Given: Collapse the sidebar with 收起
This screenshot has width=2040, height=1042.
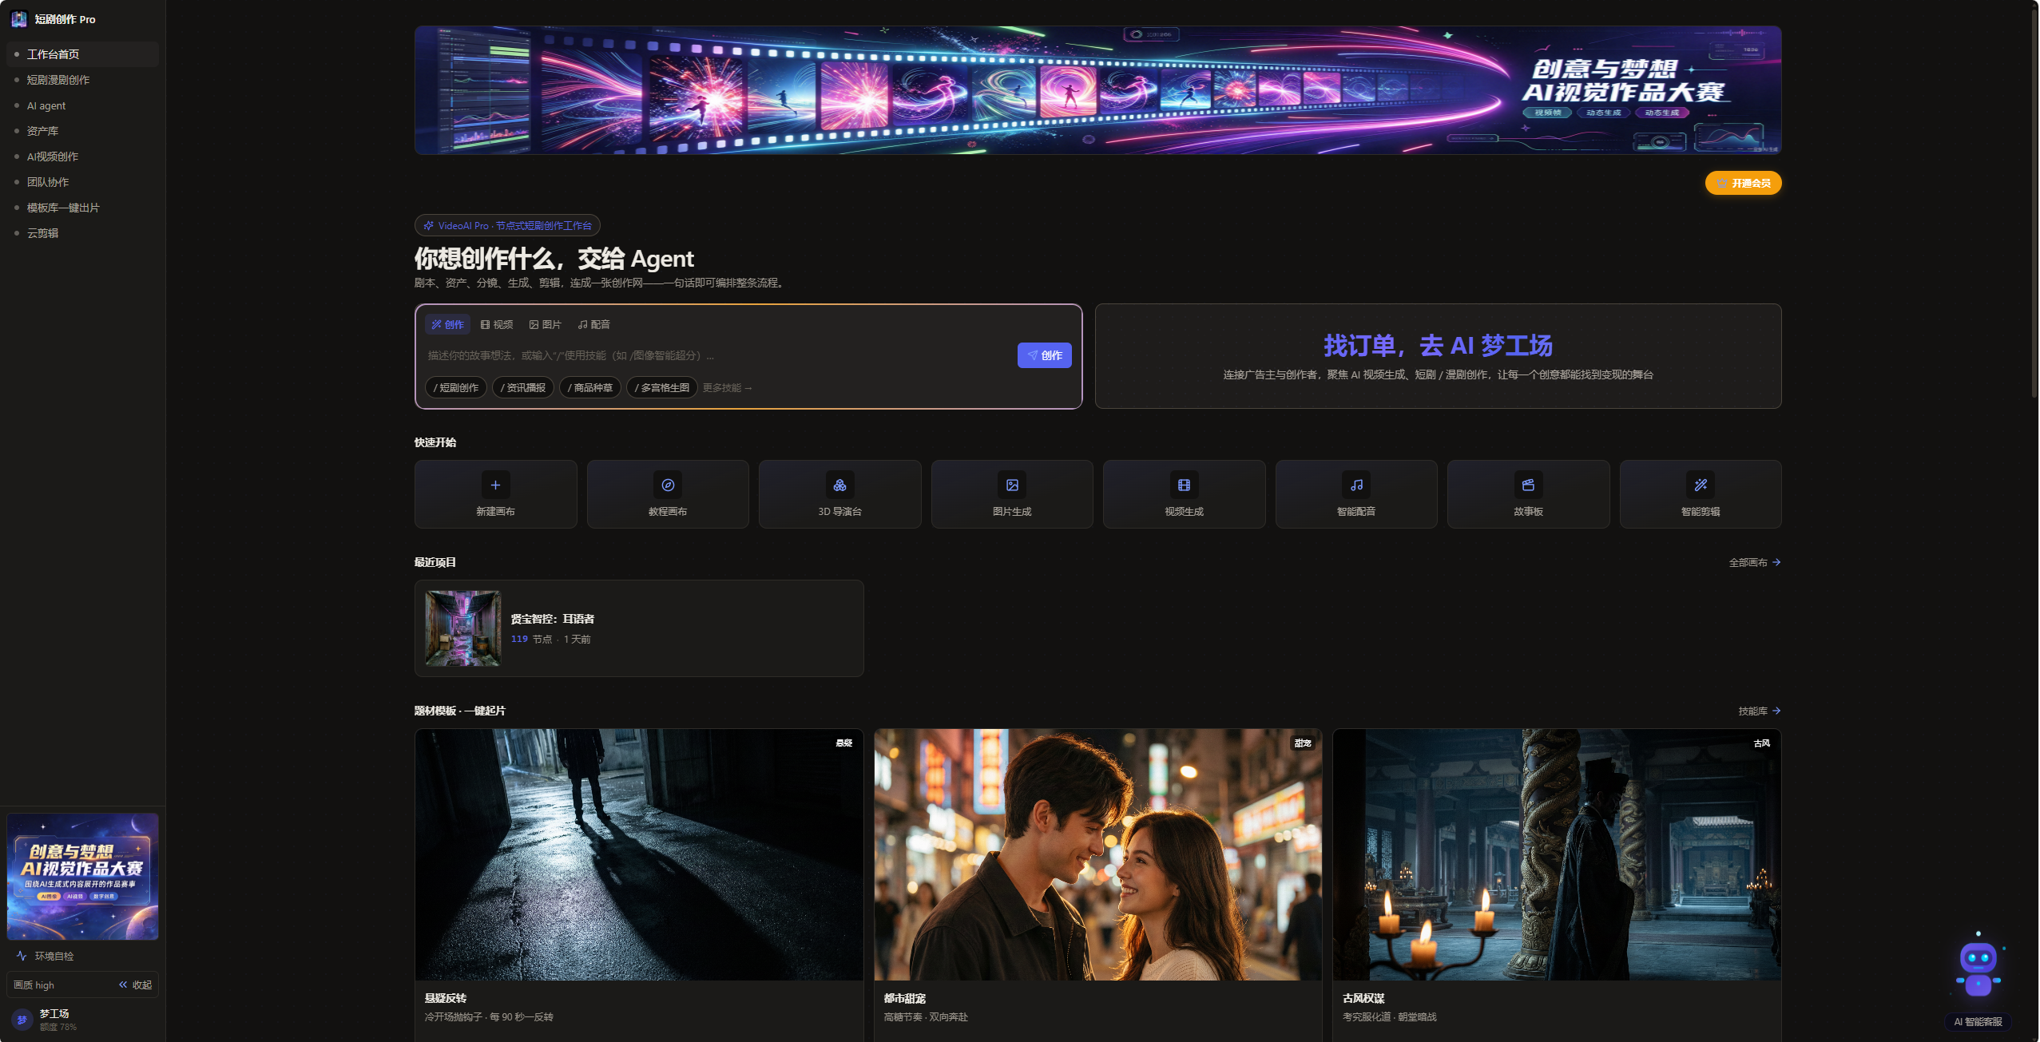Looking at the screenshot, I should [x=136, y=985].
